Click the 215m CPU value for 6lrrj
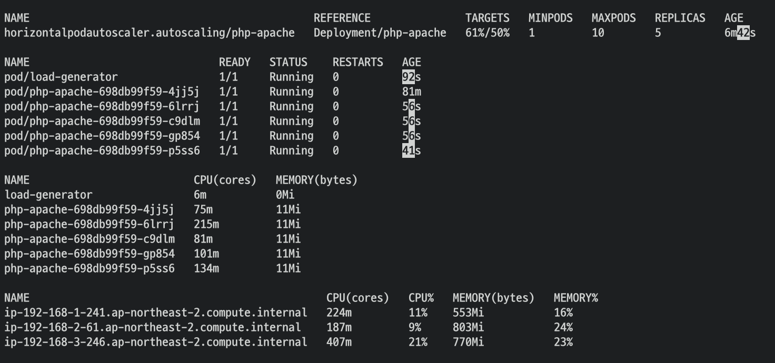 (206, 224)
